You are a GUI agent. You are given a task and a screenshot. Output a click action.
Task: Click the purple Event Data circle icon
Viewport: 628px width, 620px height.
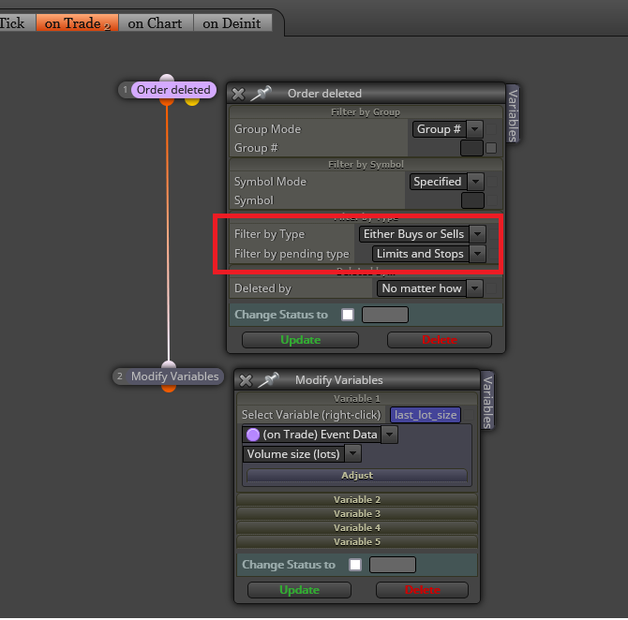point(253,435)
